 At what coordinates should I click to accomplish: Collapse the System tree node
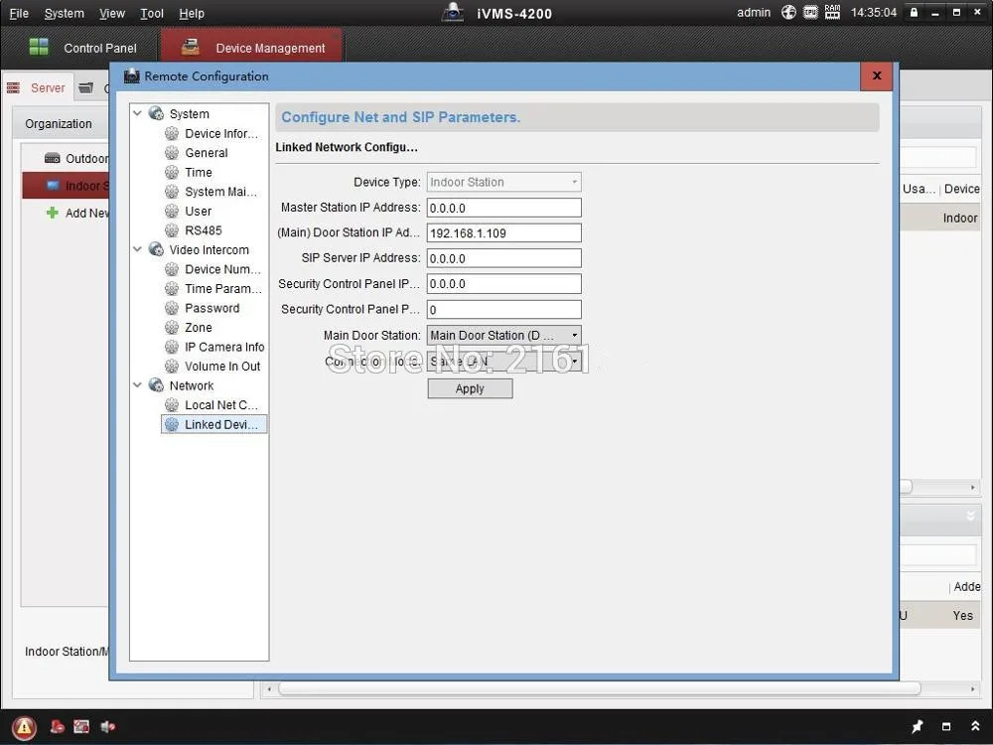click(x=137, y=113)
